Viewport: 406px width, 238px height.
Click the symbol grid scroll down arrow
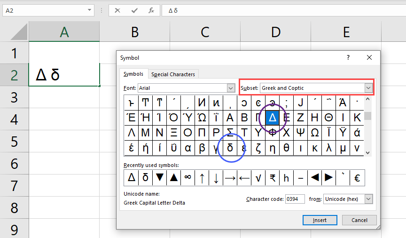point(367,153)
